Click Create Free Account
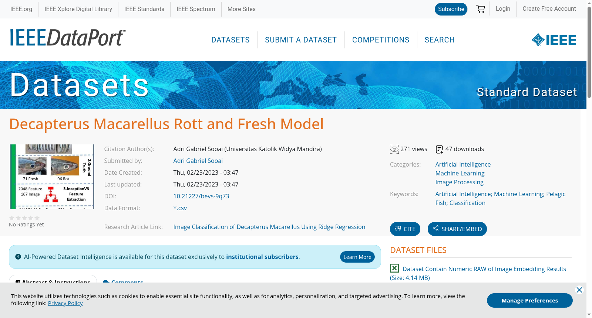592x318 pixels. (x=549, y=9)
